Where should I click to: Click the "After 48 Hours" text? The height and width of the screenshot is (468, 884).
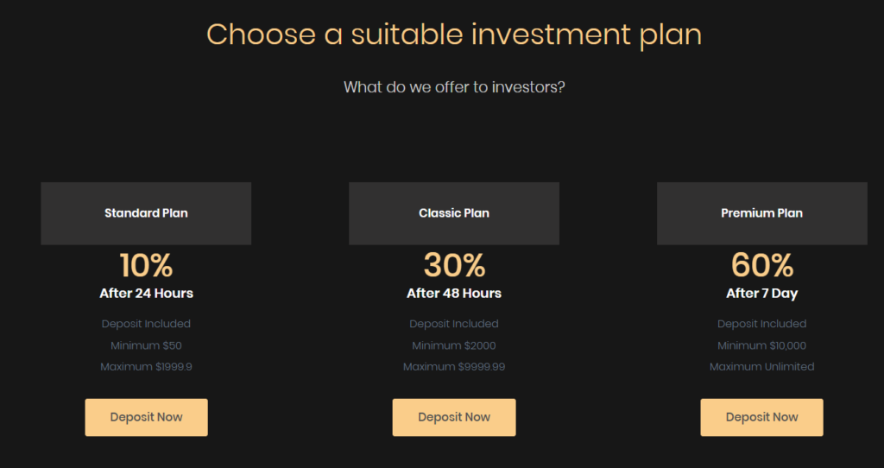tap(454, 294)
